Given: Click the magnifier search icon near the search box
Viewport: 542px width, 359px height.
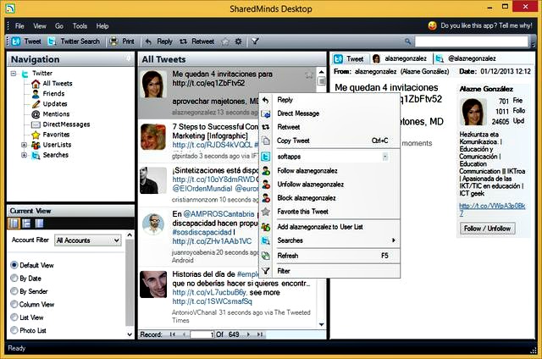Looking at the screenshot, I should (408, 41).
